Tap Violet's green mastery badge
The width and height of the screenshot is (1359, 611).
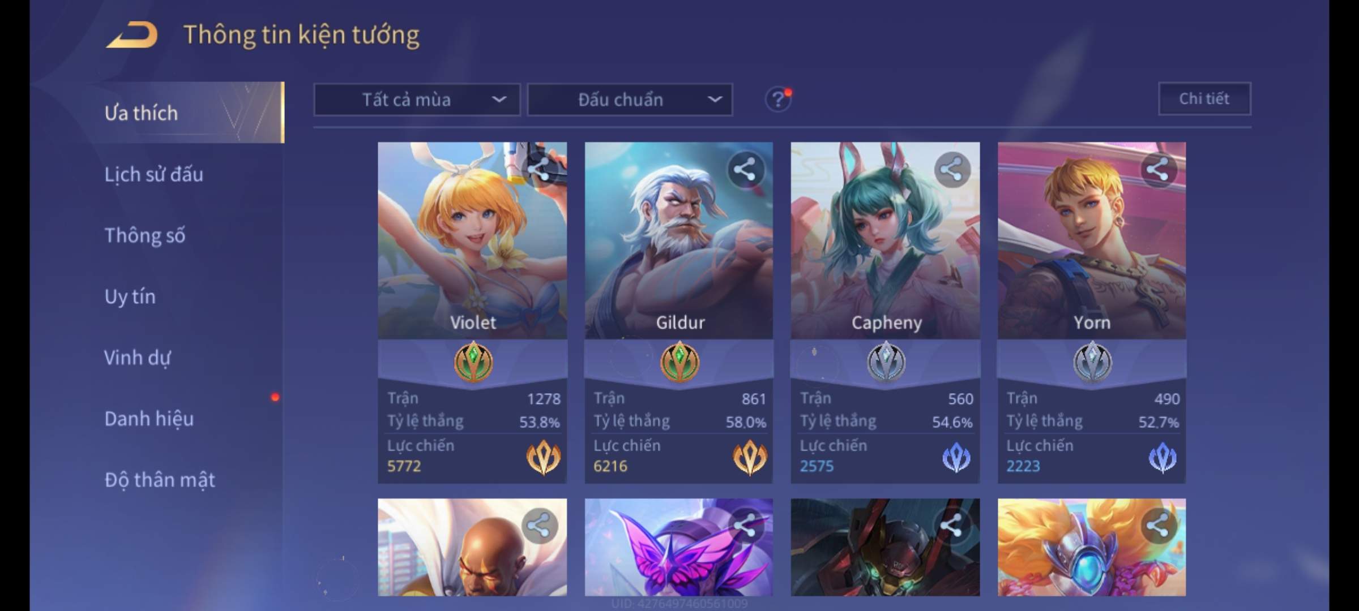click(473, 362)
